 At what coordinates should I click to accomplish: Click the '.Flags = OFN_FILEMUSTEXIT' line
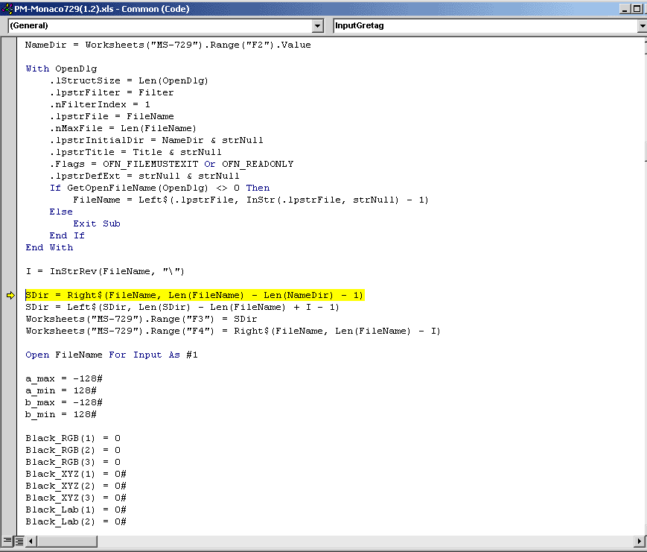click(x=171, y=165)
